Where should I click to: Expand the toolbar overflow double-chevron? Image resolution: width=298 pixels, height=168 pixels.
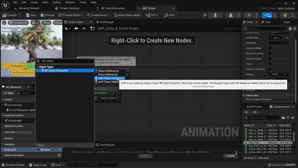click(205, 15)
